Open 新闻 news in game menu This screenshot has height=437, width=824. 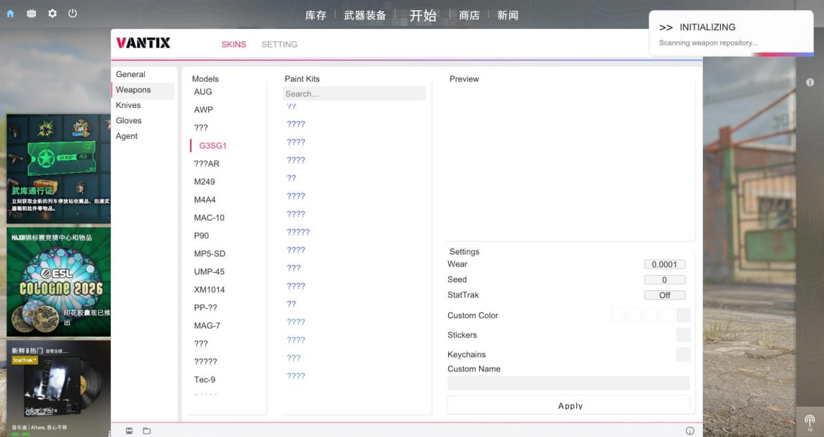point(508,15)
